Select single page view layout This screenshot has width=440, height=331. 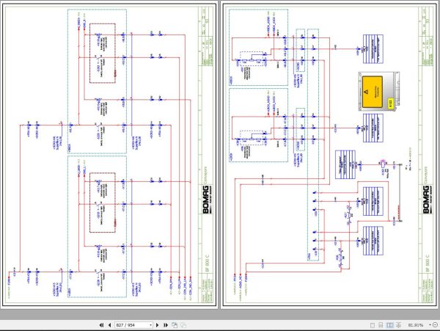[x=373, y=325]
